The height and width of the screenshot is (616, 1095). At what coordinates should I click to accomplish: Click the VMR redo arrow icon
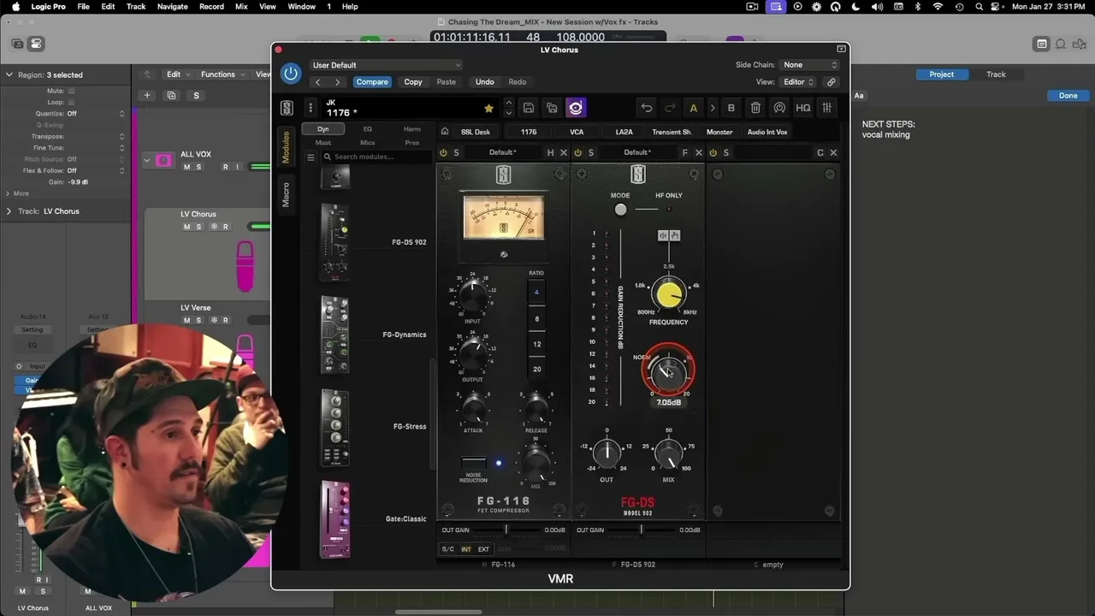670,108
